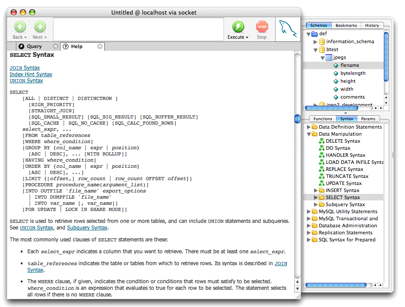Click the DO Syntax topic icon
This screenshot has width=405, height=307.
pyautogui.click(x=322, y=148)
